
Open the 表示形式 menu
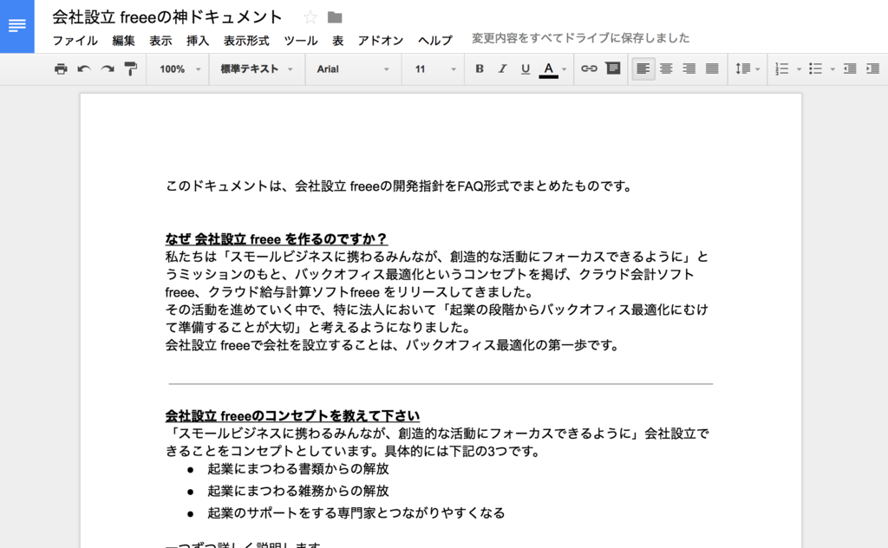[x=246, y=41]
